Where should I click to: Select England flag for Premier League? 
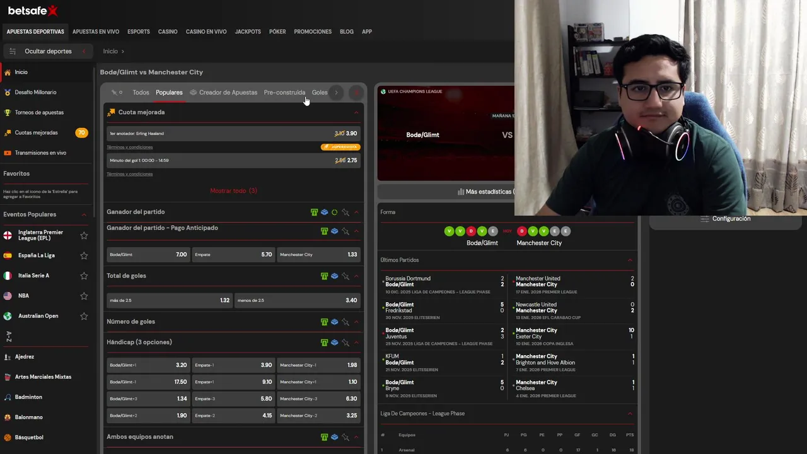click(8, 235)
